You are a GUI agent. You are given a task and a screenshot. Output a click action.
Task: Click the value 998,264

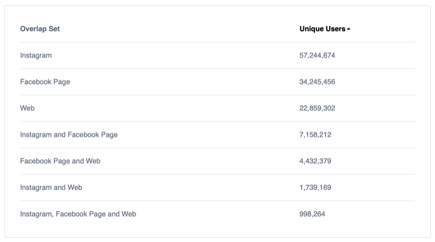point(312,213)
